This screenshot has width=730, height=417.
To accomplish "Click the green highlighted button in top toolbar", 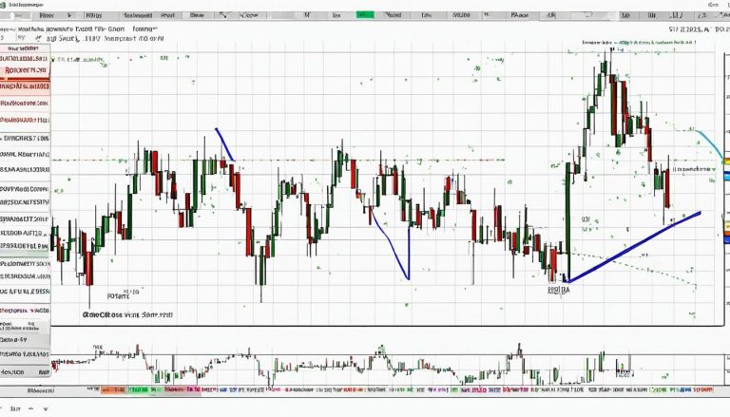I will tap(365, 16).
